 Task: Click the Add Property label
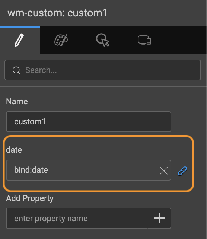pos(30,198)
